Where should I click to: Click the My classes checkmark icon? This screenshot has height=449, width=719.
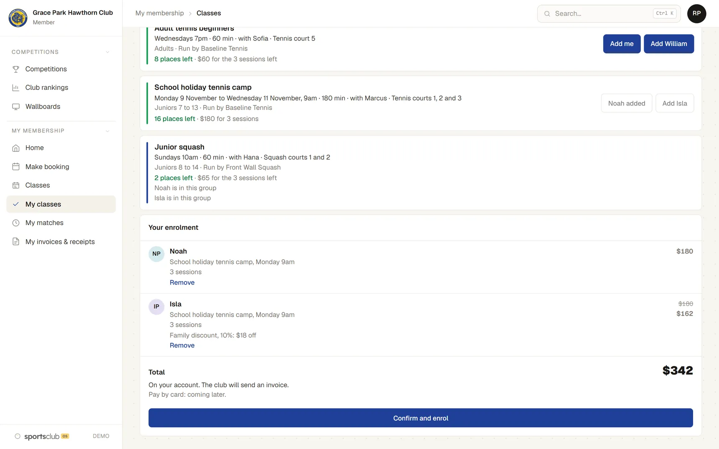tap(16, 204)
